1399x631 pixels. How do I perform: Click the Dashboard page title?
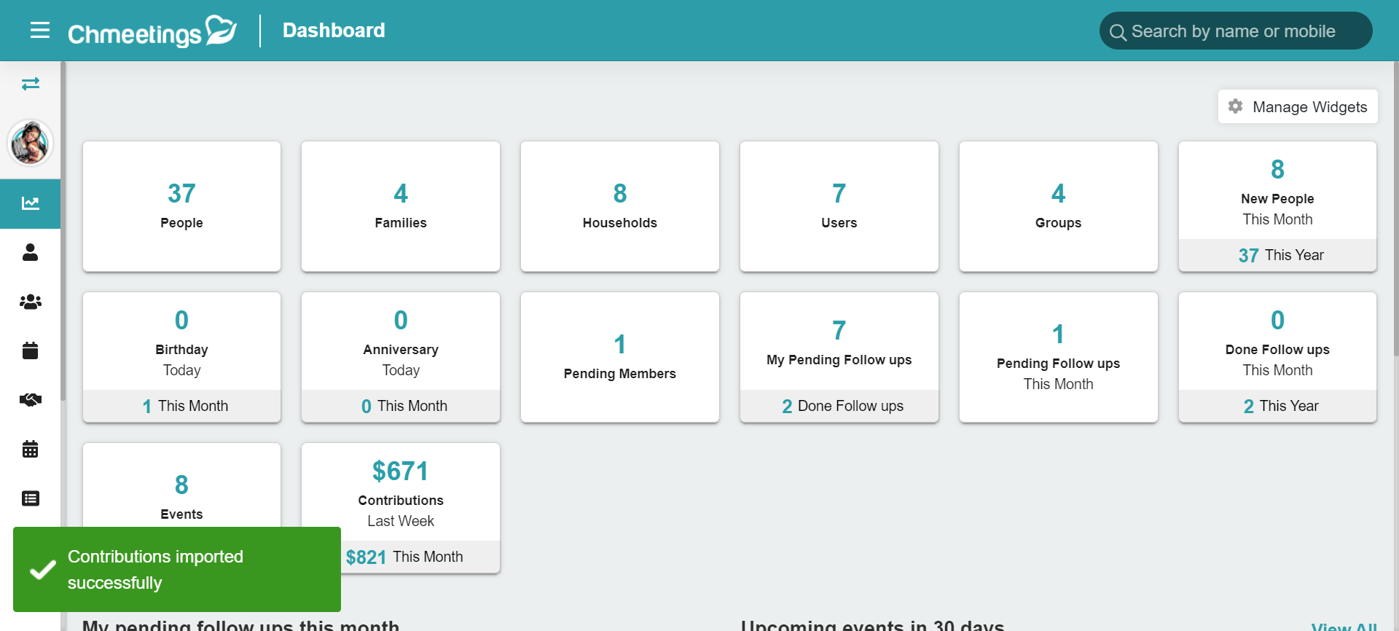334,30
